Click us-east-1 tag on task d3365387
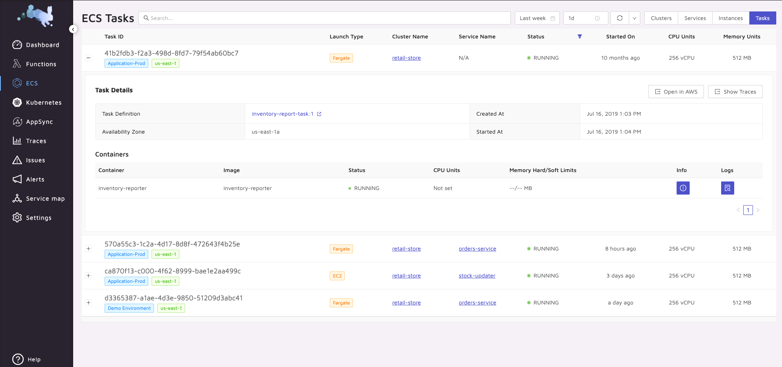The width and height of the screenshot is (782, 367). coord(171,308)
